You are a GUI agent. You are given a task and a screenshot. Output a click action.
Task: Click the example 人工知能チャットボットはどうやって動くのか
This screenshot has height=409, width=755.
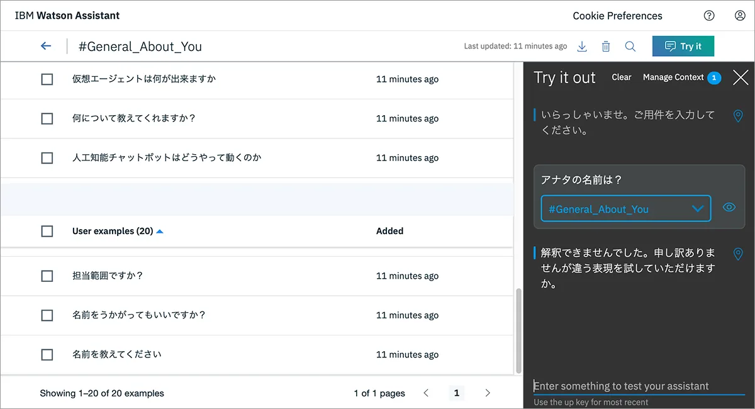(167, 158)
